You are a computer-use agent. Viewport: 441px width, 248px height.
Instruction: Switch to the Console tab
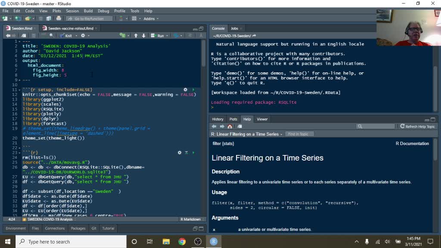(x=218, y=28)
